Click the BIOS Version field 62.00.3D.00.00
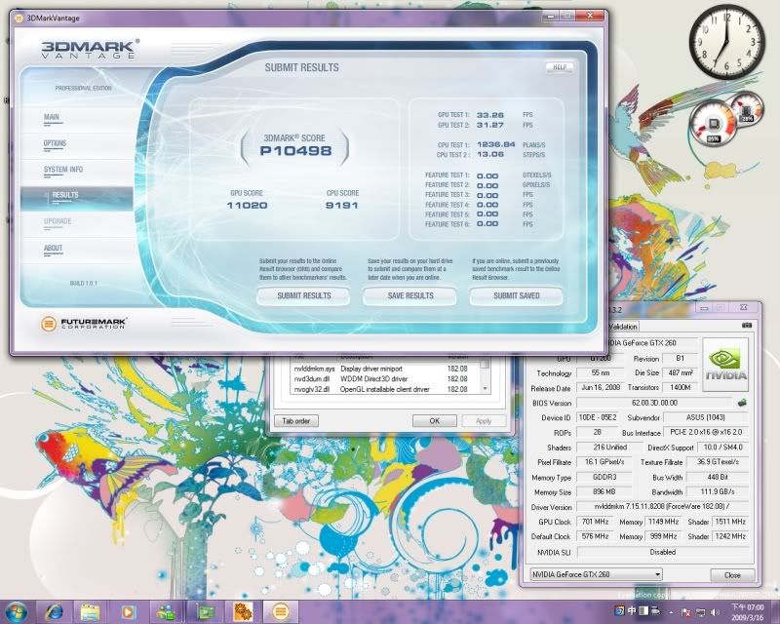Screen dimensions: 780x624 [654, 403]
